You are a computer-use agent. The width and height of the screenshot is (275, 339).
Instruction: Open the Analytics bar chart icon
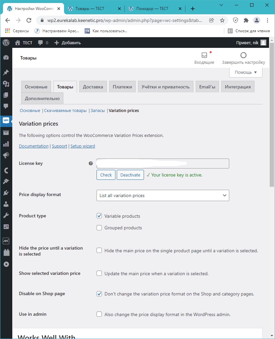click(6, 144)
